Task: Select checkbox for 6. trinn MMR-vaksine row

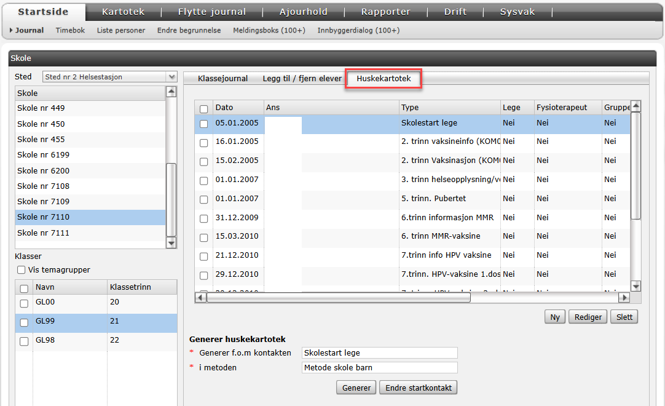Action: (x=204, y=237)
